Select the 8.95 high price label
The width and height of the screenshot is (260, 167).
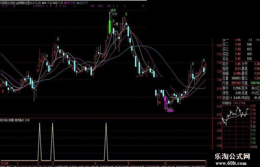pos(114,14)
